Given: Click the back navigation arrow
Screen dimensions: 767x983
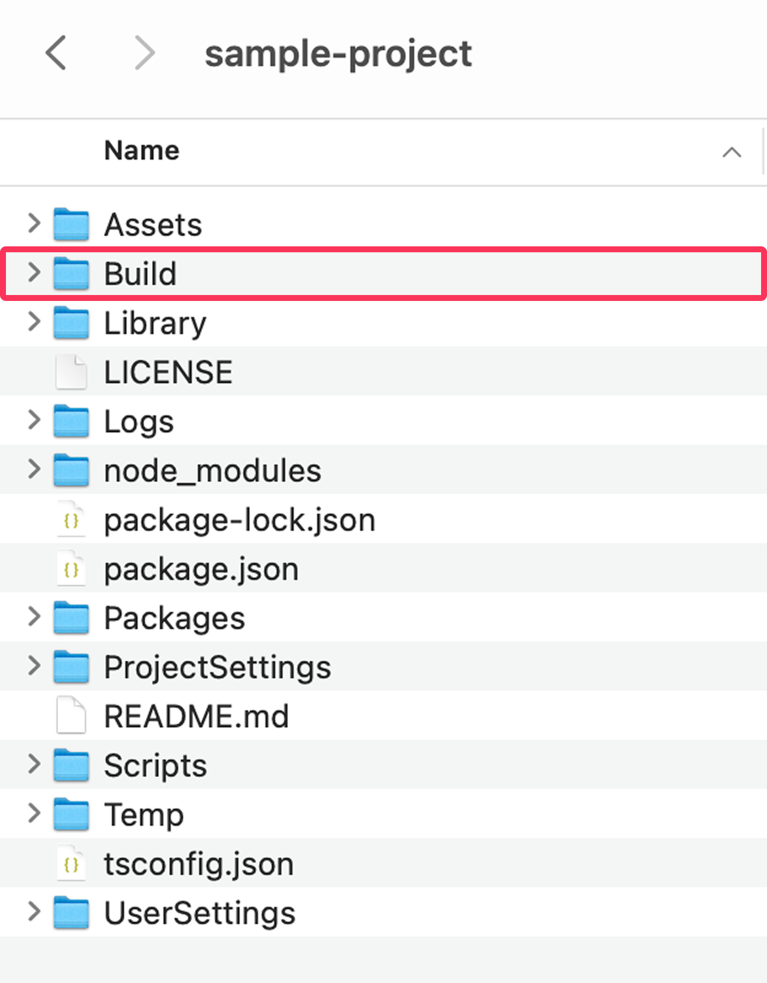Looking at the screenshot, I should click(56, 53).
